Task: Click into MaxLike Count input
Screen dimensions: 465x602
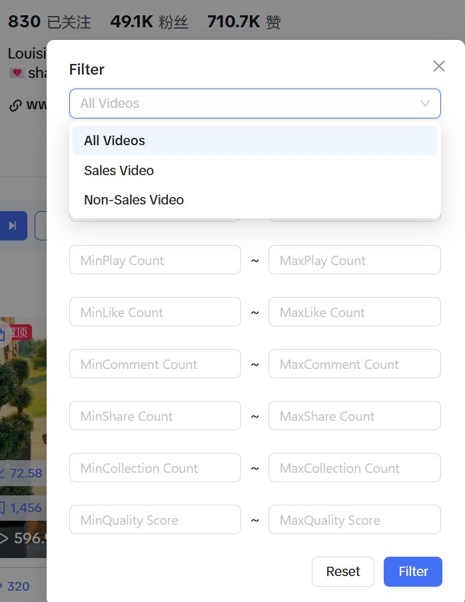Action: point(354,312)
